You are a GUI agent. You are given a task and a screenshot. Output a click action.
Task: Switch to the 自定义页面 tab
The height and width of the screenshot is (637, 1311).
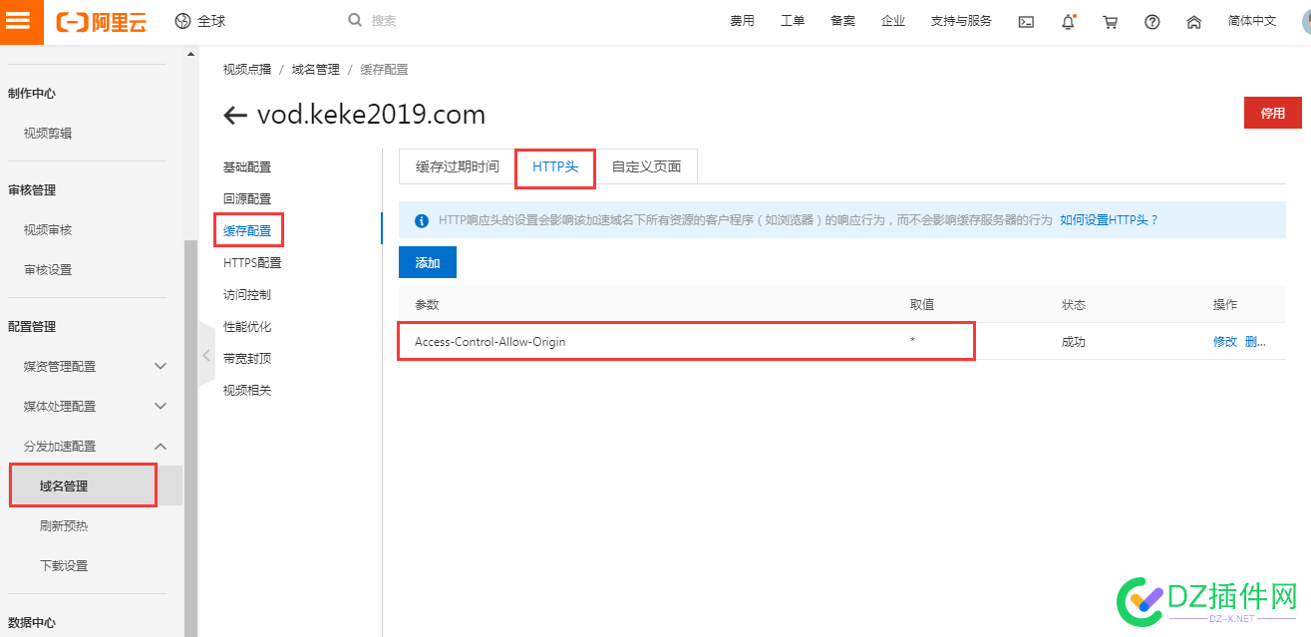(x=646, y=166)
